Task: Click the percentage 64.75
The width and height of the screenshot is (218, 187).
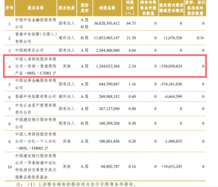Action: (x=131, y=23)
